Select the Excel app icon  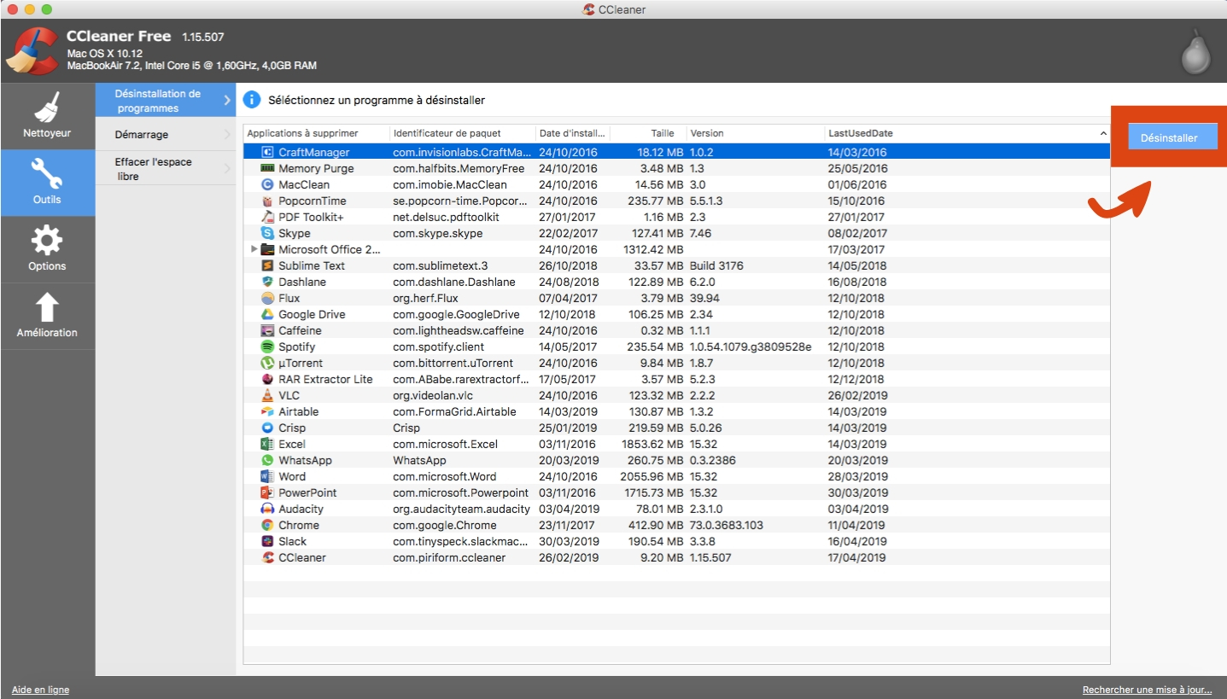point(266,444)
